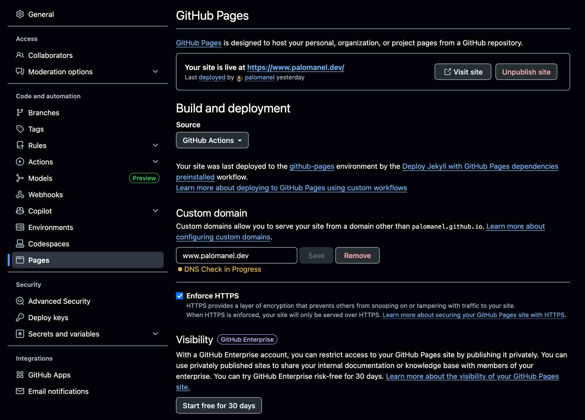This screenshot has height=420, width=585.
Task: Select Pages in the settings sidebar
Action: pyautogui.click(x=38, y=260)
